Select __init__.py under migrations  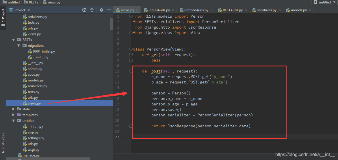pyautogui.click(x=38, y=57)
